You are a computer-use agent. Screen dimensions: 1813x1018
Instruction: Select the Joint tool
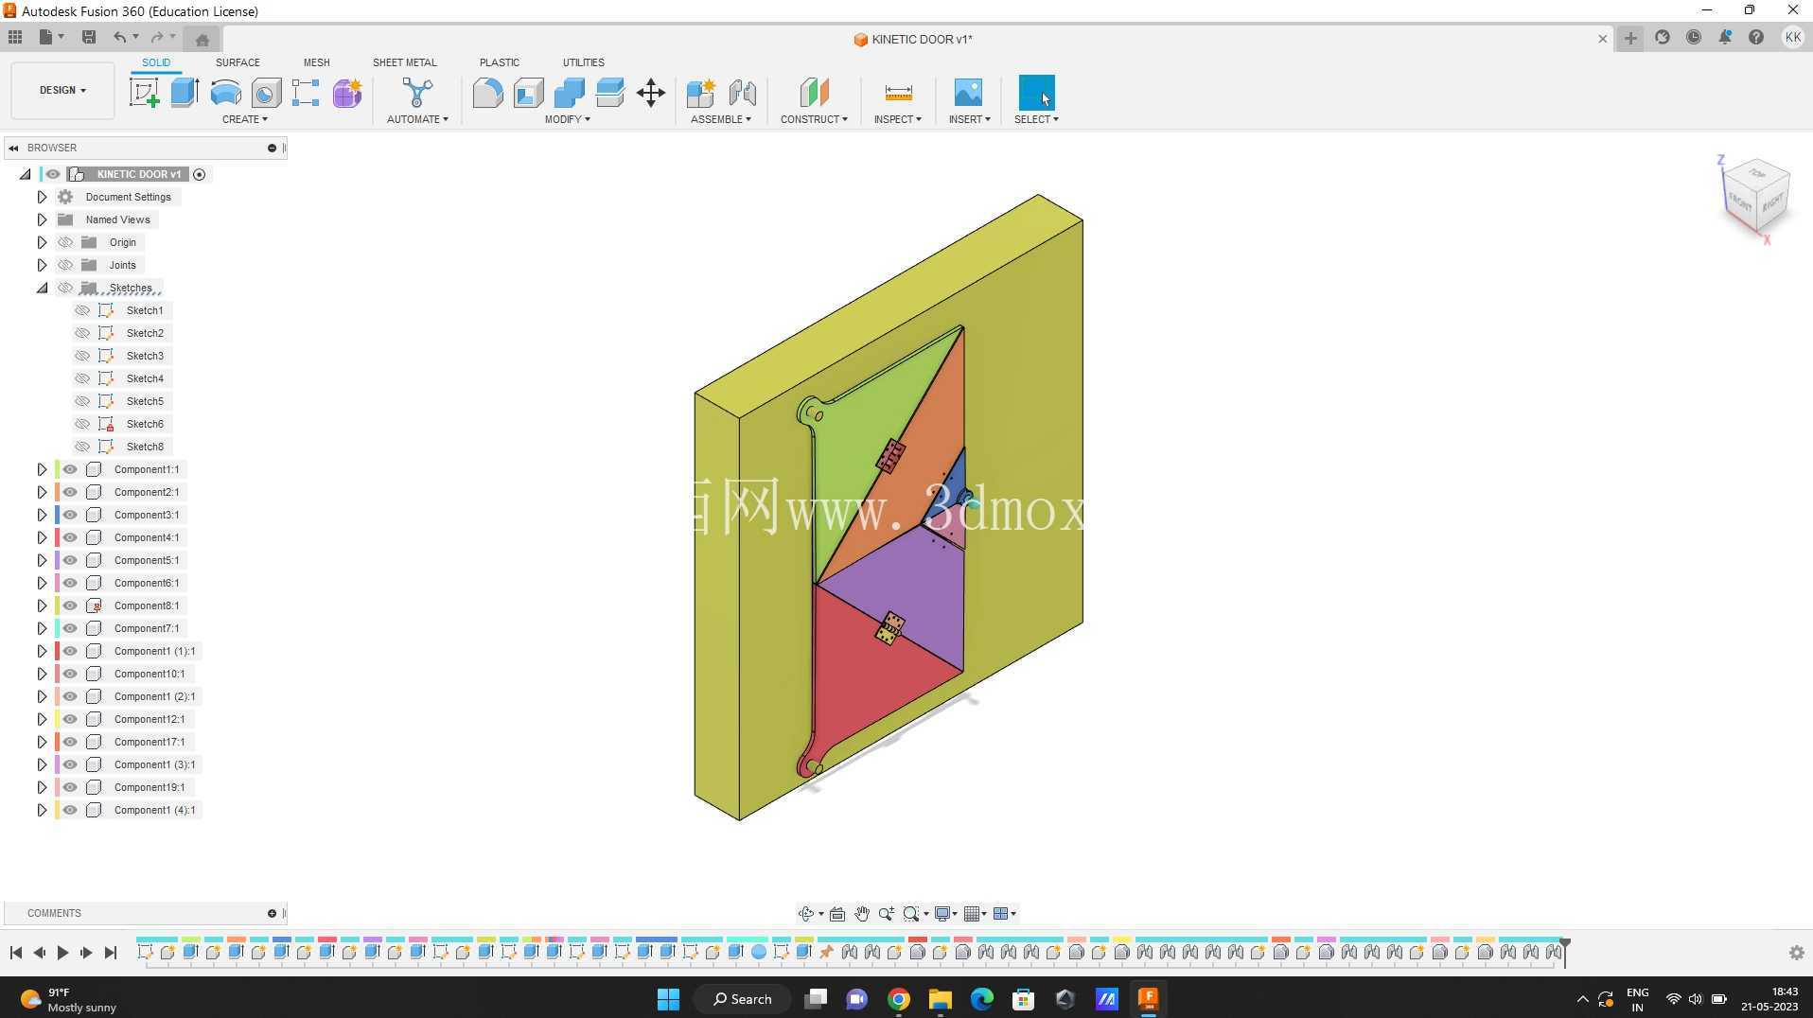pos(743,93)
